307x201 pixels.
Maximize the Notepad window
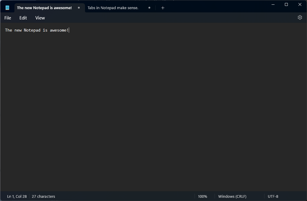coord(286,4)
